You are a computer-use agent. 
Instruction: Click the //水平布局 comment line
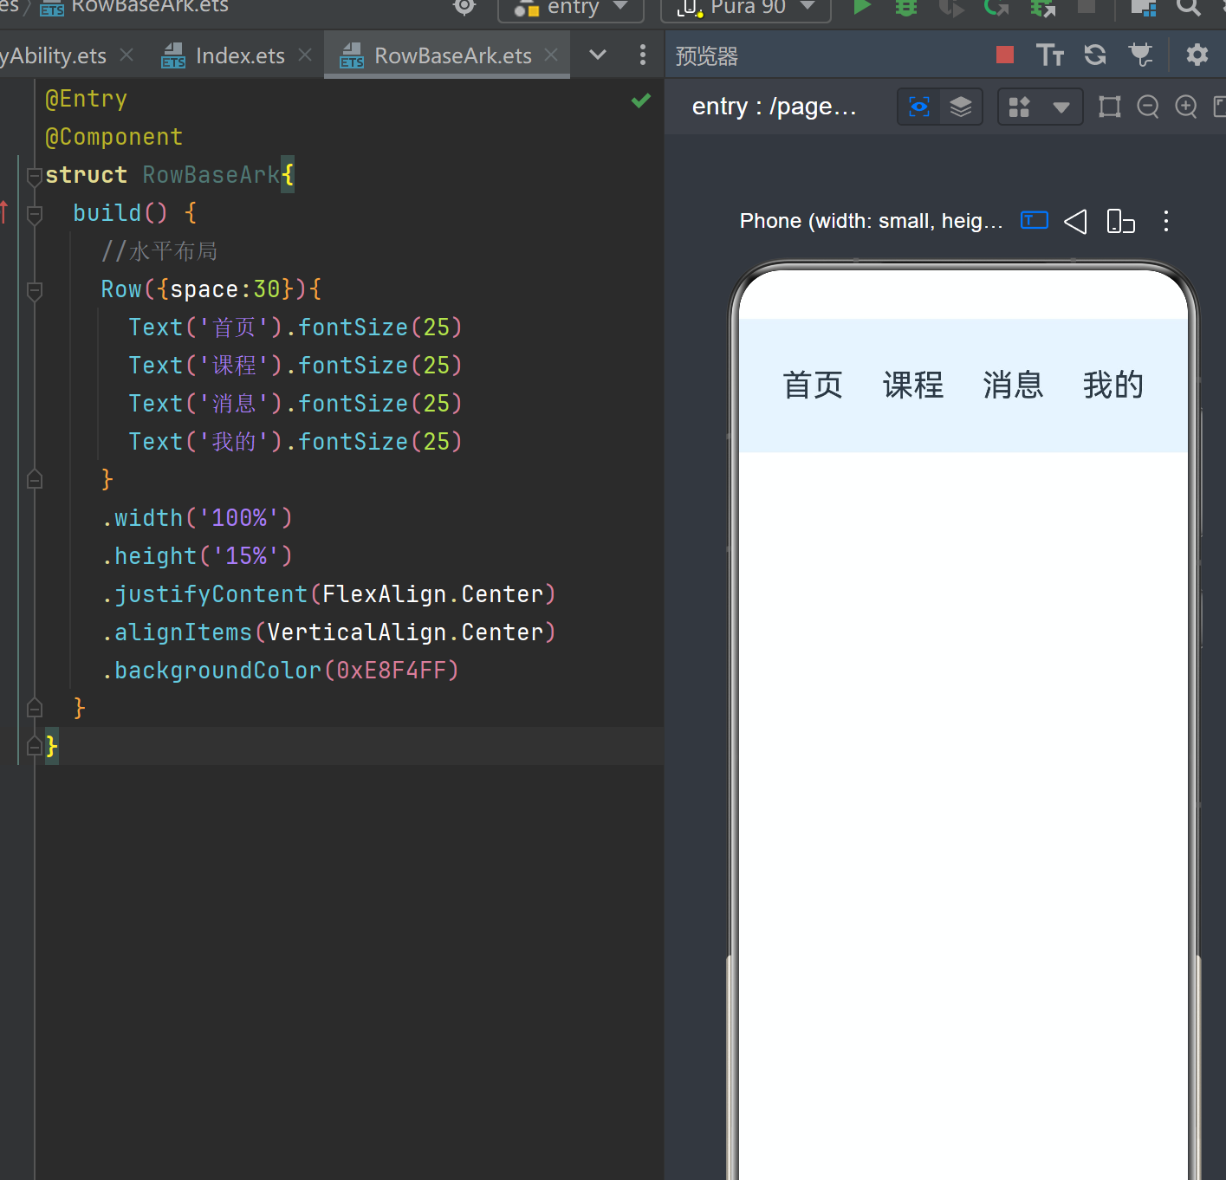(x=159, y=251)
